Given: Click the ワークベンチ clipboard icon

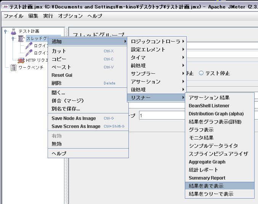Looking at the screenshot, I should [13, 68].
